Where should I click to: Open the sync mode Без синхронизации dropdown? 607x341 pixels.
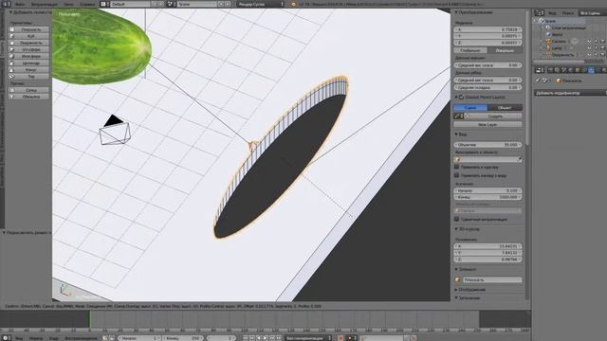coord(308,338)
